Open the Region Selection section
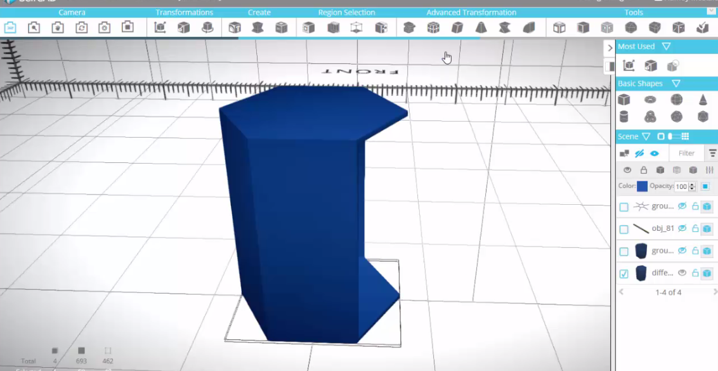Screen dimensions: 718x371 pyautogui.click(x=347, y=13)
